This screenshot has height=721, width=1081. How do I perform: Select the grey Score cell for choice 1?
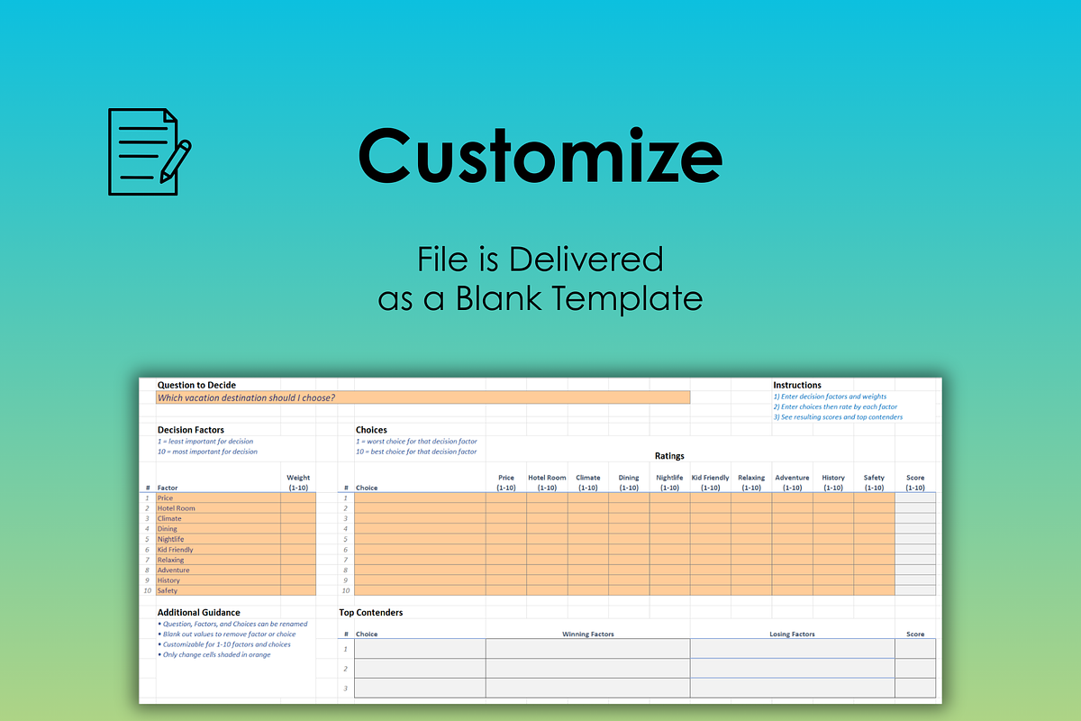pos(915,497)
